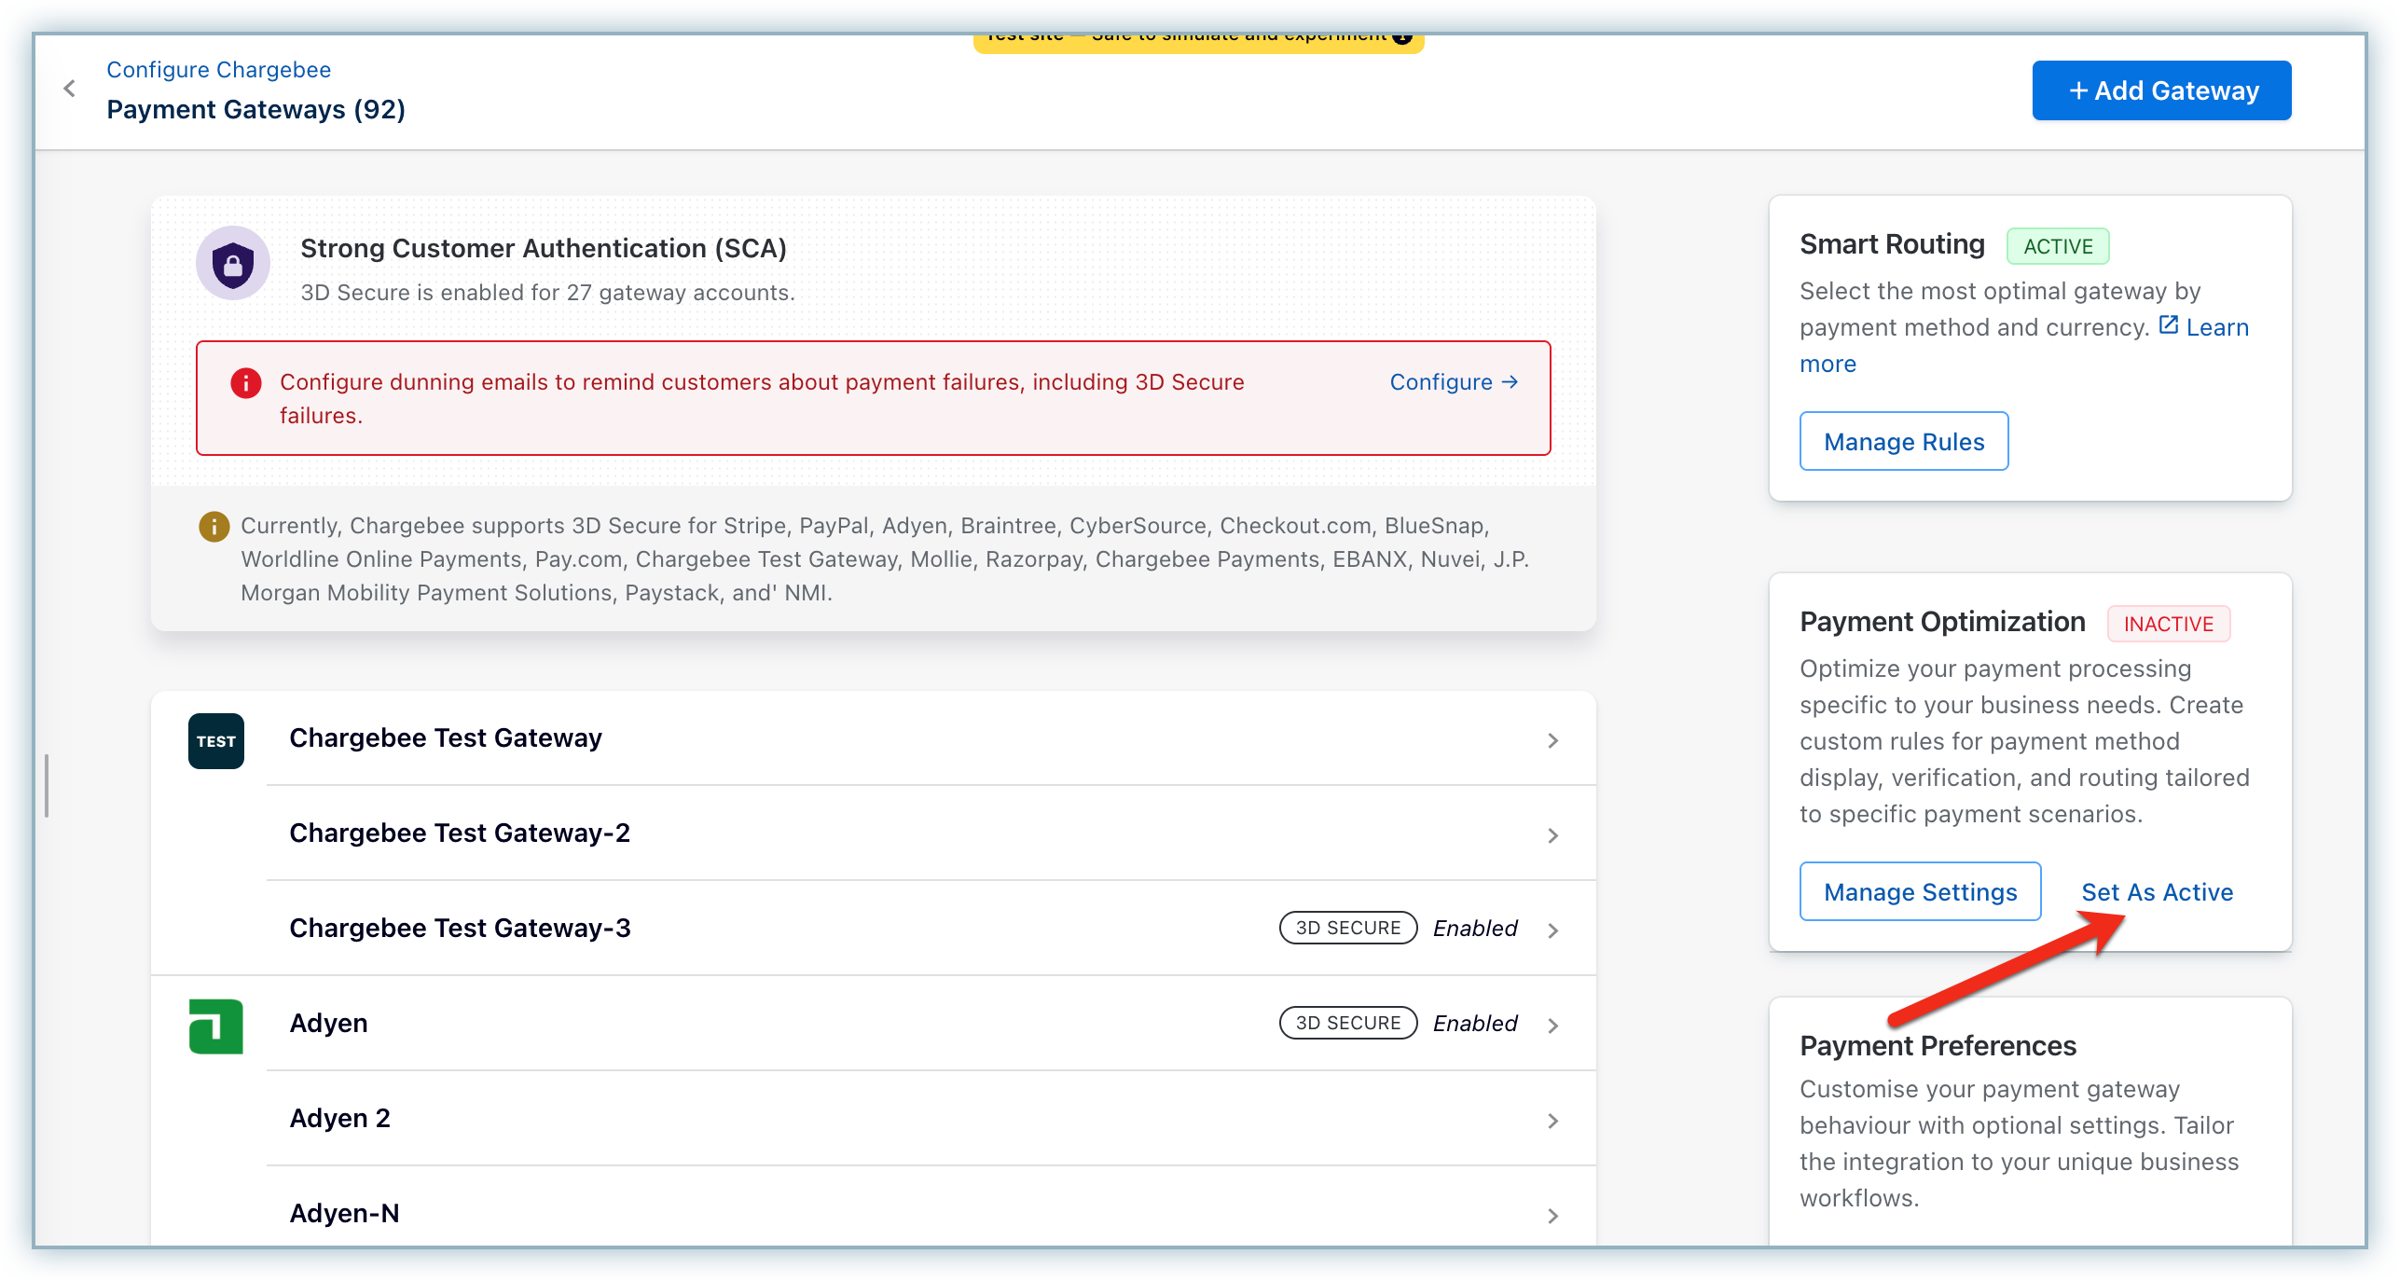Click the TEST gateway logo icon
This screenshot has height=1281, width=2400.
coord(215,741)
